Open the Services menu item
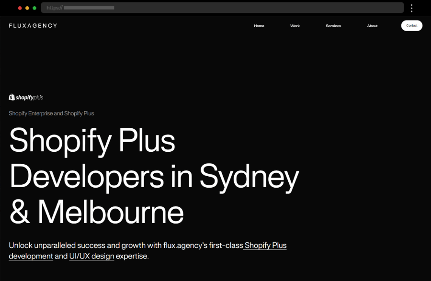This screenshot has width=431, height=281. (333, 26)
